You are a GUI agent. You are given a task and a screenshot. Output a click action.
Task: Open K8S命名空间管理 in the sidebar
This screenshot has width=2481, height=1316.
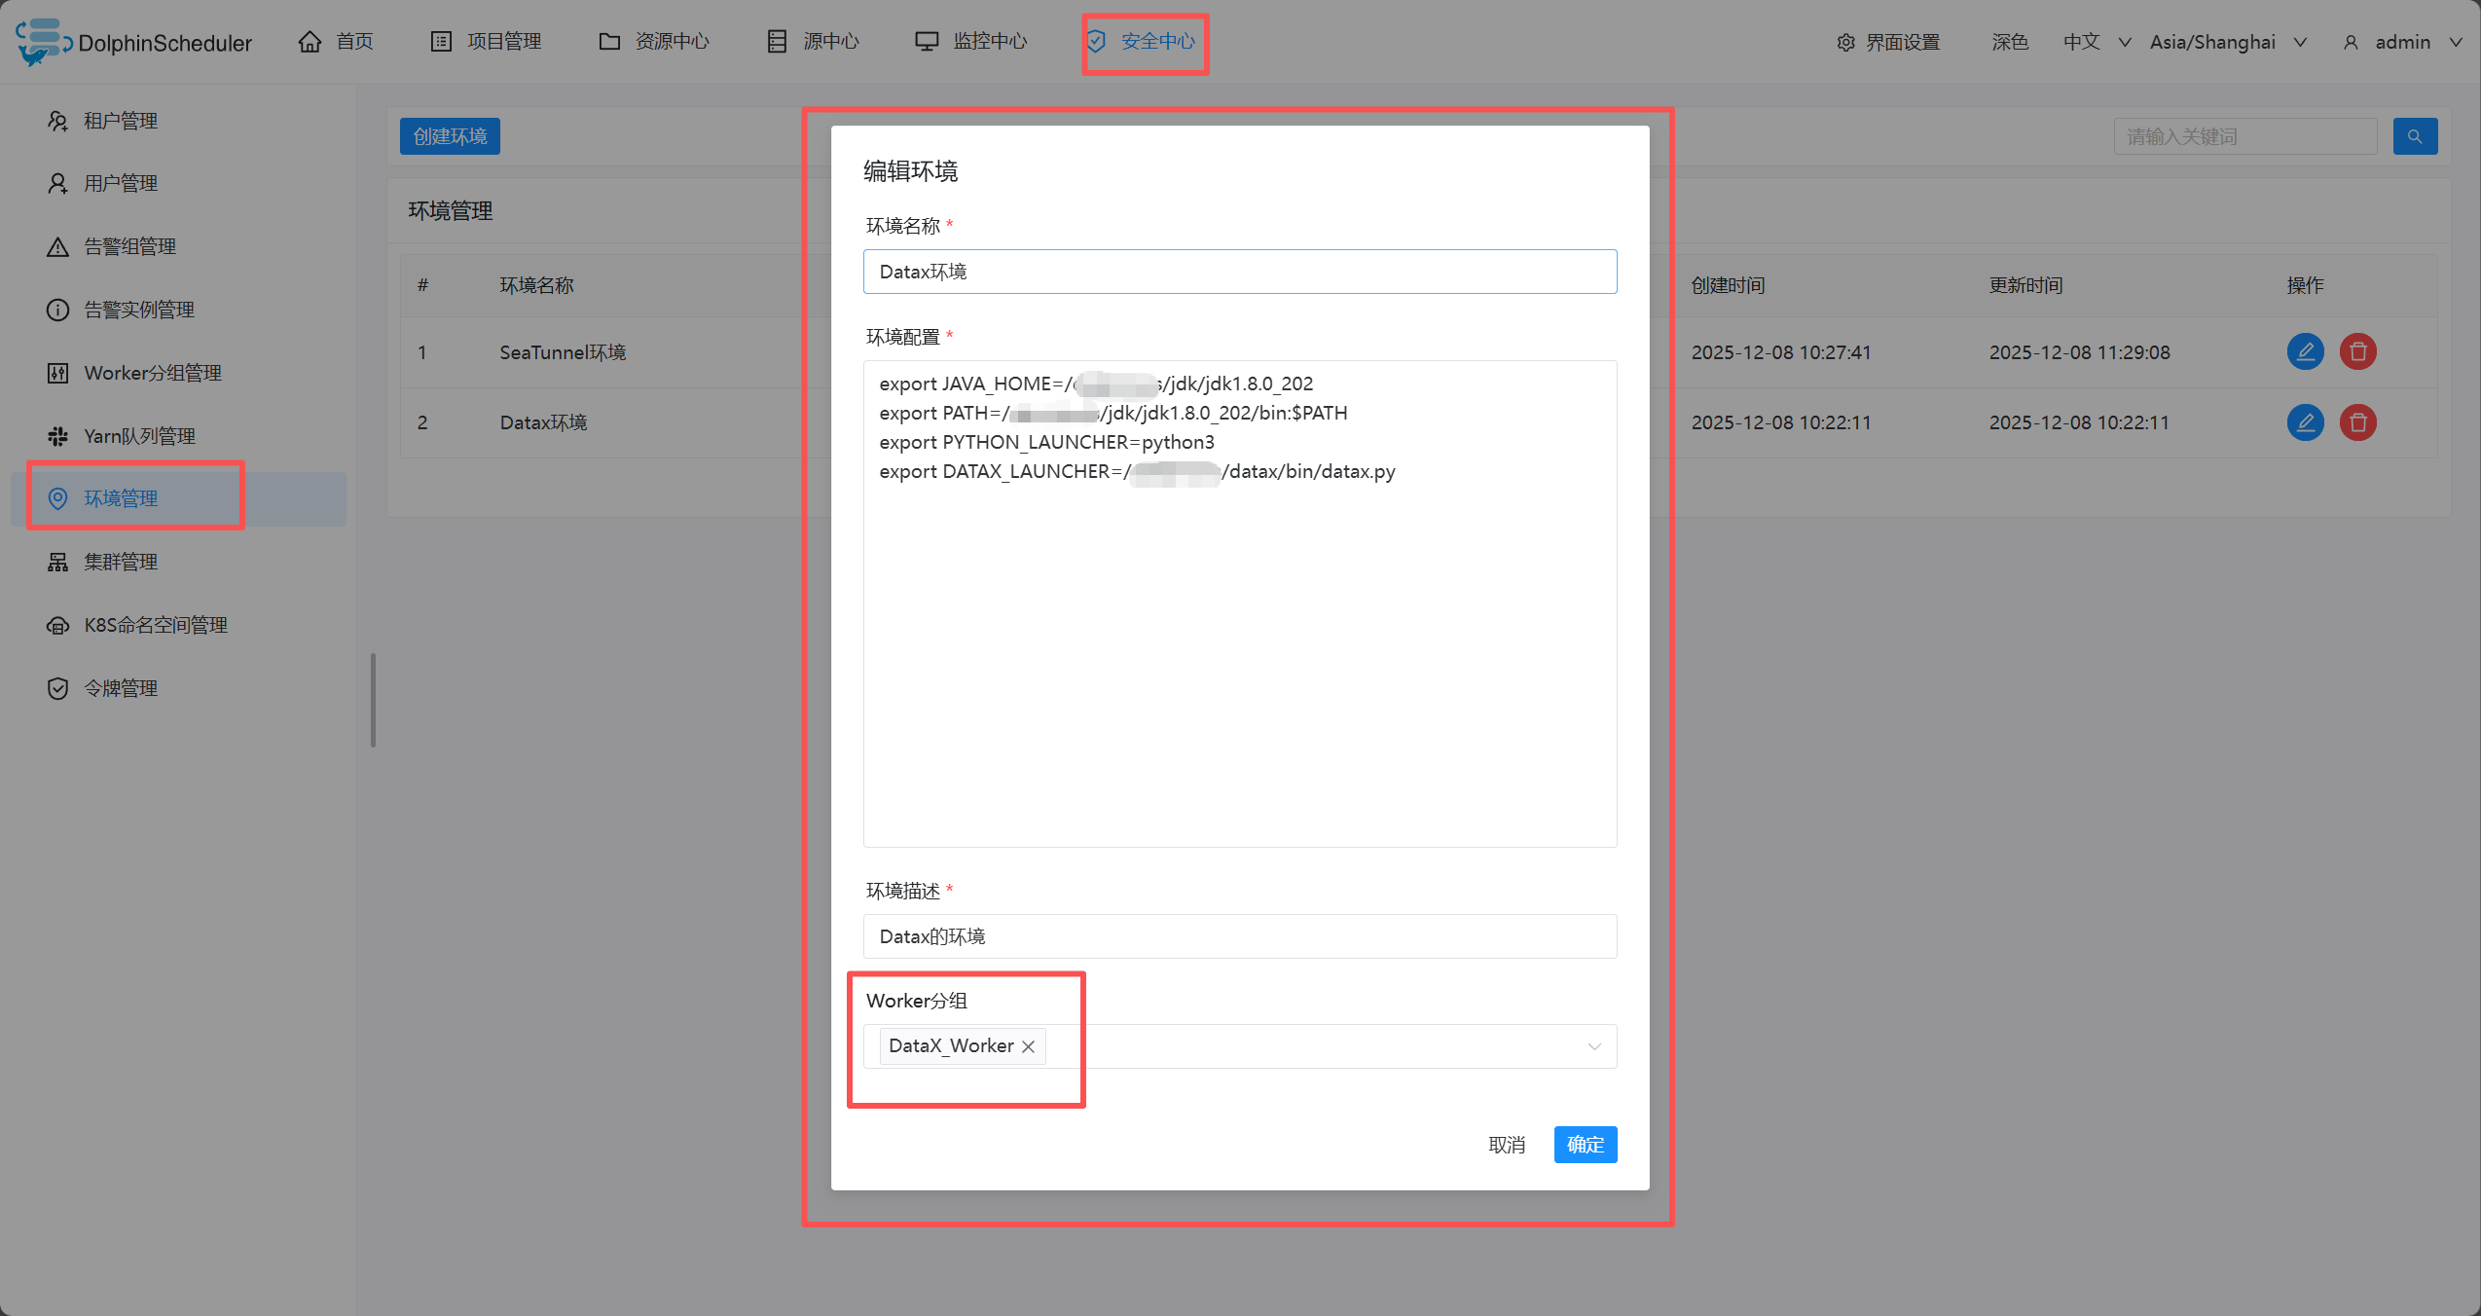point(156,625)
